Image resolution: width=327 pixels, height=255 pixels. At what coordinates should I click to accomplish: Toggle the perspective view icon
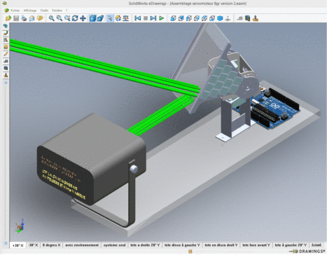100,18
